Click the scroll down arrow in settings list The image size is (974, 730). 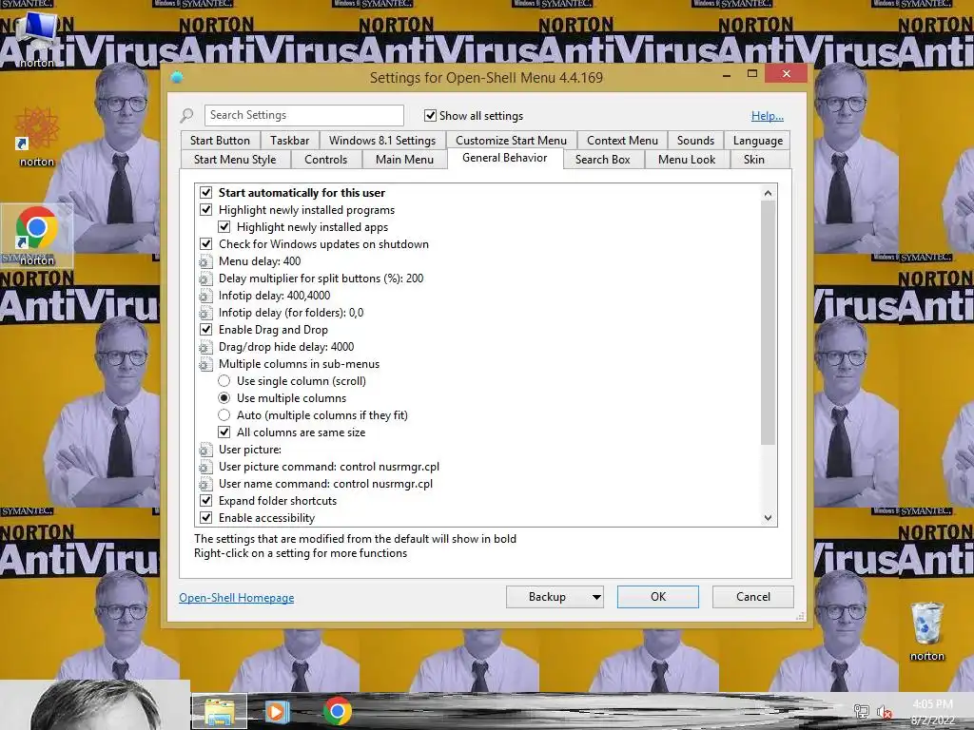769,518
